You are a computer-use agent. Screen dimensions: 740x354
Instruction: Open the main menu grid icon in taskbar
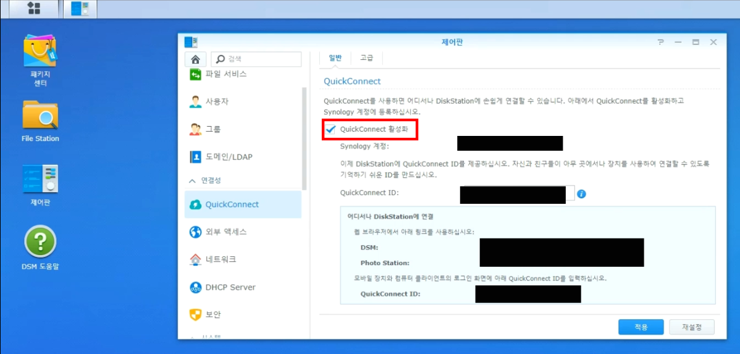(x=34, y=8)
